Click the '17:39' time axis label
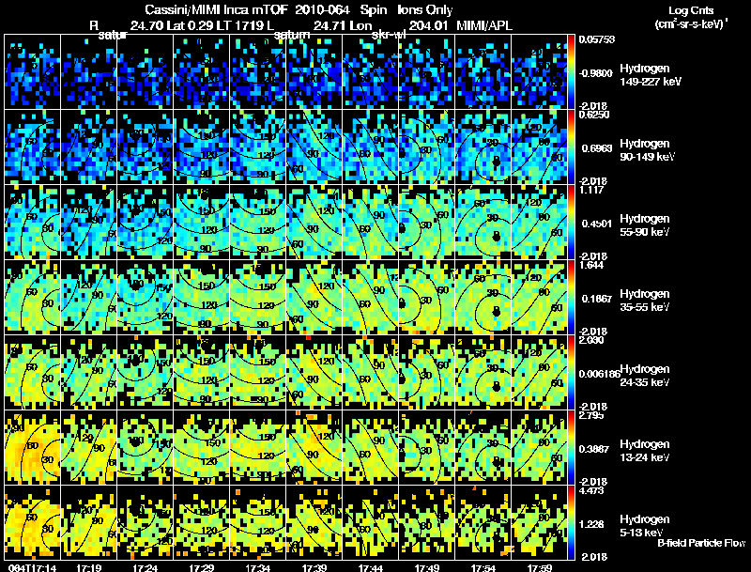 pyautogui.click(x=314, y=567)
